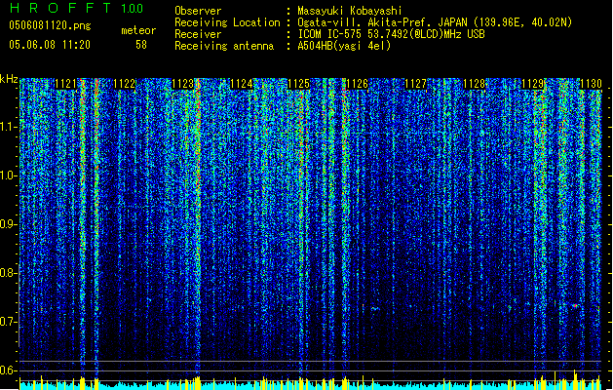Click time marker 1125
The image size is (613, 390).
click(298, 84)
